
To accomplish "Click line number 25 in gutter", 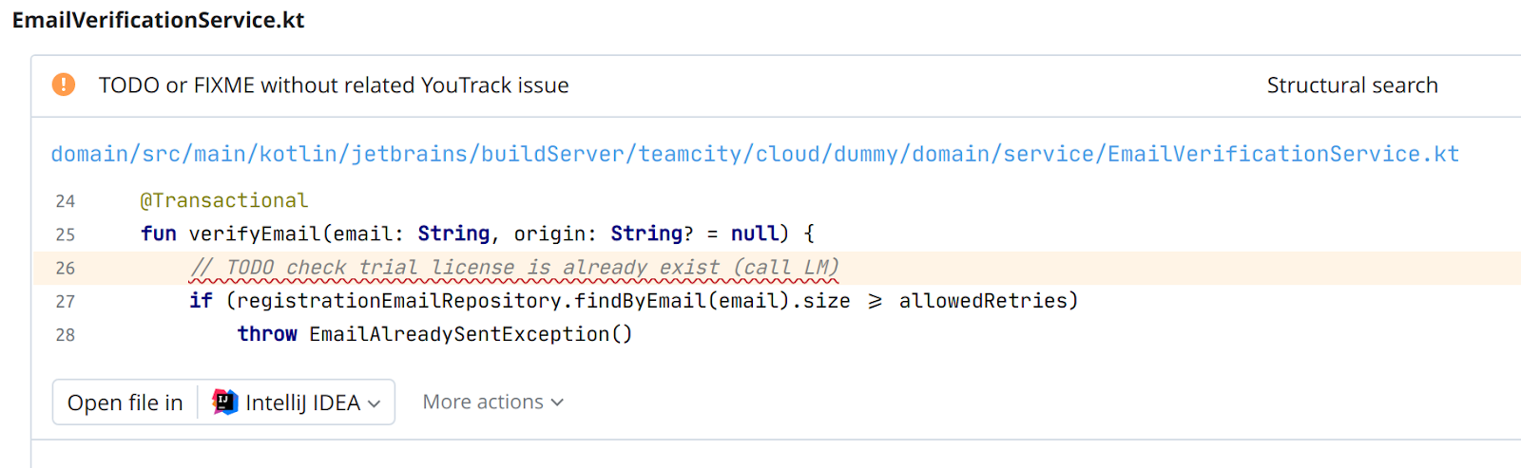I will pyautogui.click(x=65, y=234).
